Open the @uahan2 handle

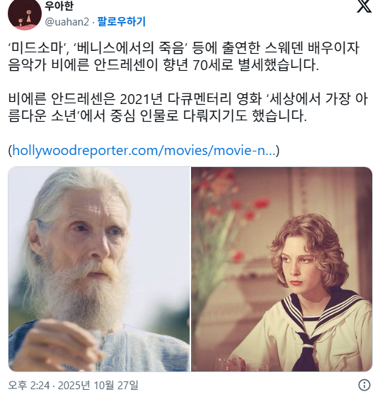click(x=67, y=22)
